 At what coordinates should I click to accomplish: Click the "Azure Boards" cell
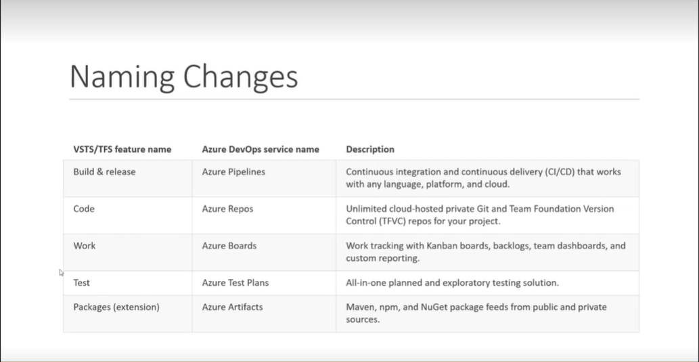[x=229, y=246]
